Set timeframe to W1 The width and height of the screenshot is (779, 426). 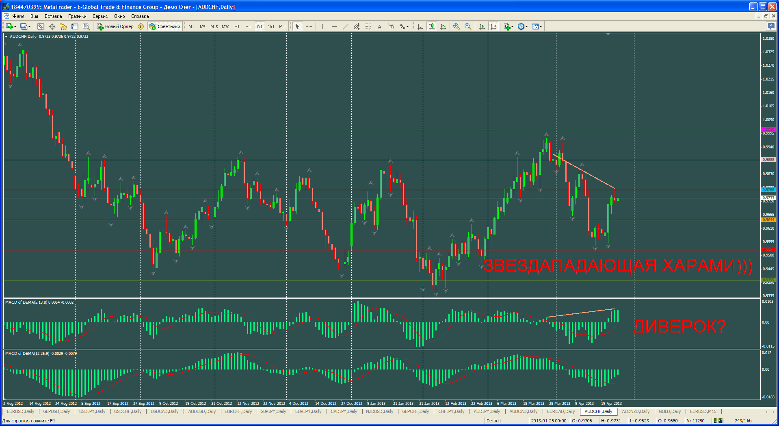pos(271,26)
